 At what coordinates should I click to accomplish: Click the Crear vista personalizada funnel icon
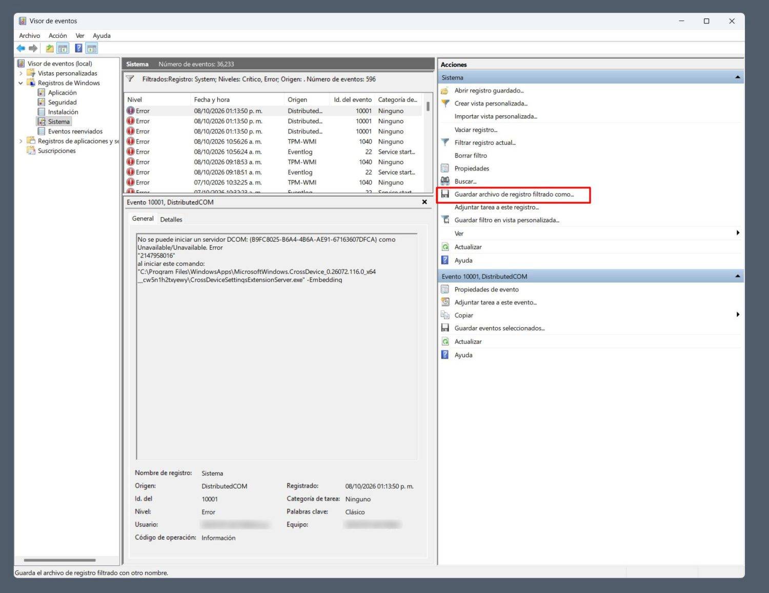(445, 103)
